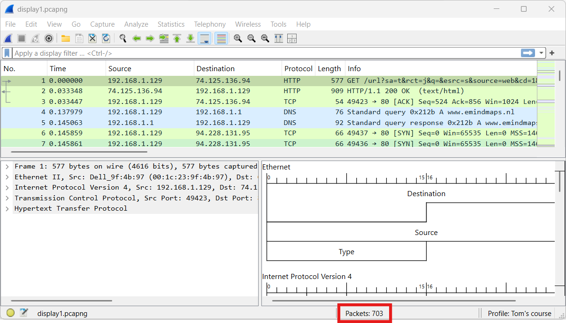The width and height of the screenshot is (566, 323).
Task: Open the Tools menu
Action: (x=278, y=24)
